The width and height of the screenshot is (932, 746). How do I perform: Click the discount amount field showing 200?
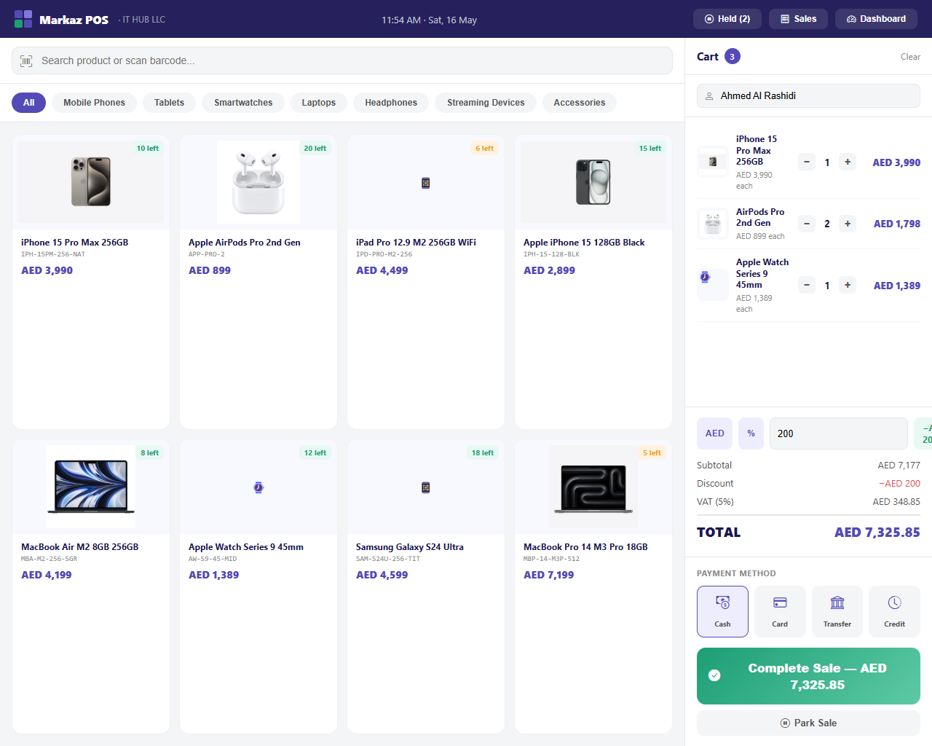pyautogui.click(x=839, y=433)
